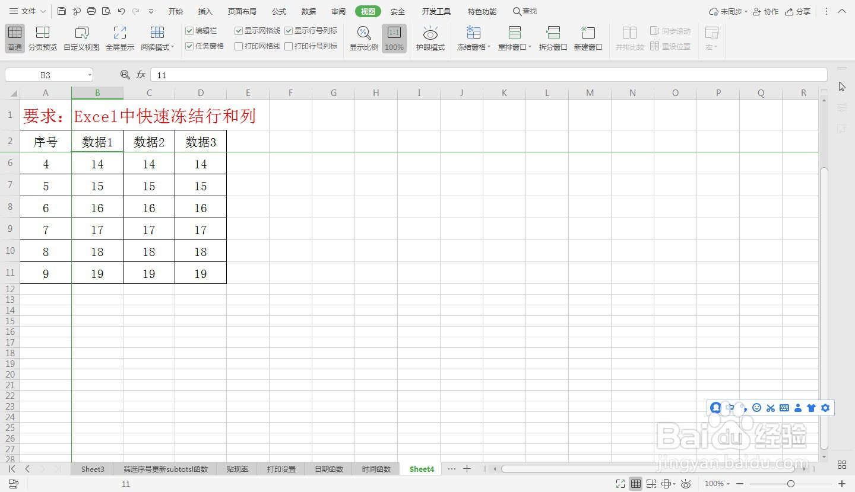Click the 文件 menu button
The height and width of the screenshot is (492, 855).
23,12
